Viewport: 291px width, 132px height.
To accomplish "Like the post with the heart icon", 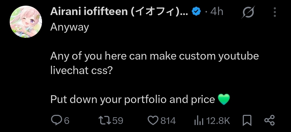I will pyautogui.click(x=153, y=120).
